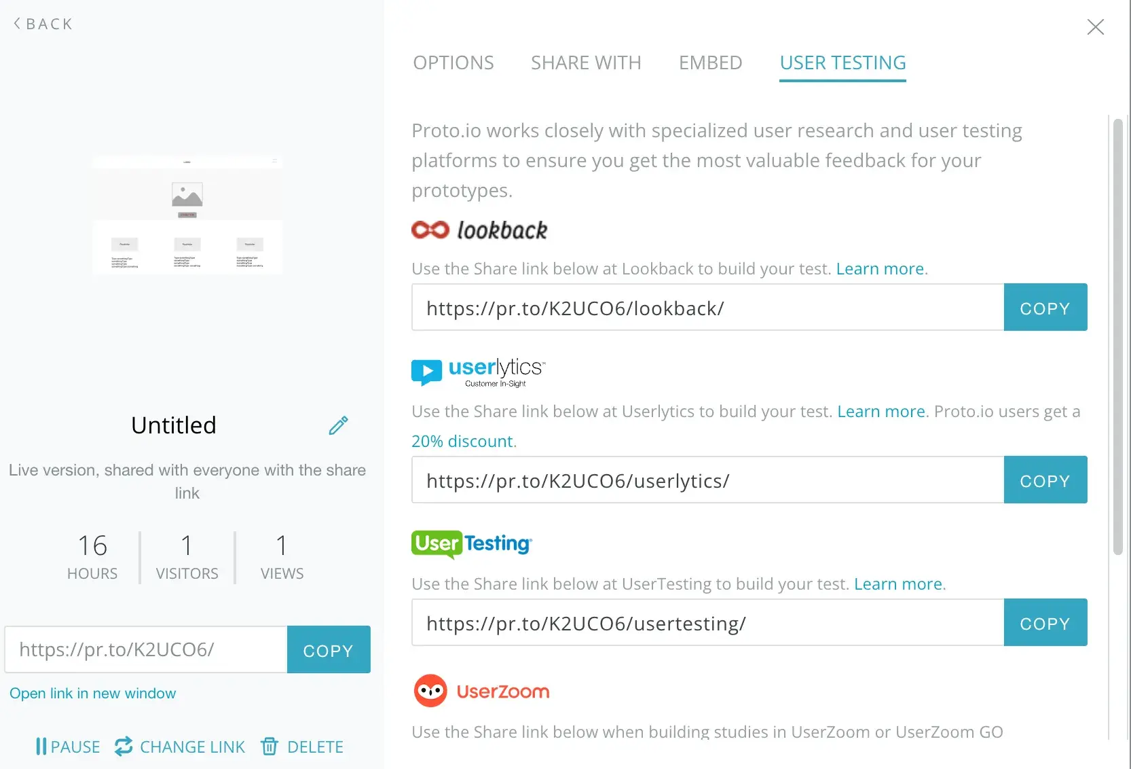Viewport: 1131px width, 769px height.
Task: Close the share dialog with X
Action: click(x=1095, y=27)
